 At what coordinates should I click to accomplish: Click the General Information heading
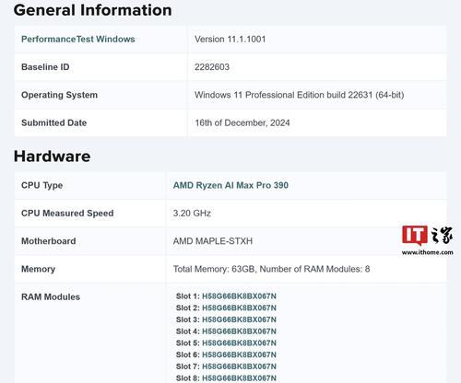[x=92, y=10]
